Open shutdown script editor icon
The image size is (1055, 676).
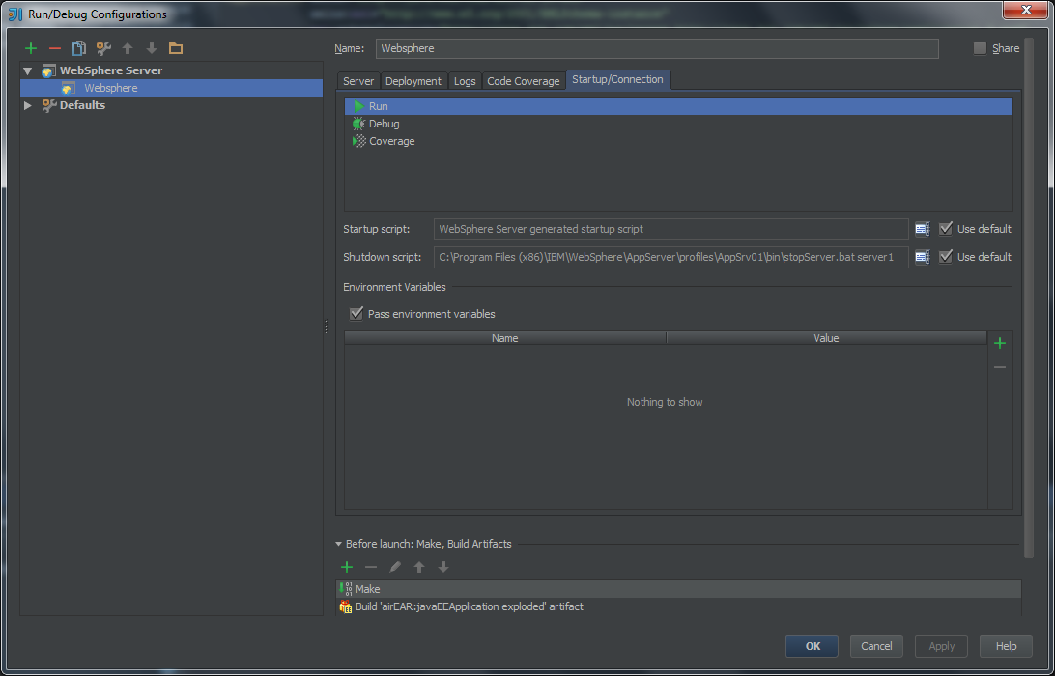point(923,257)
